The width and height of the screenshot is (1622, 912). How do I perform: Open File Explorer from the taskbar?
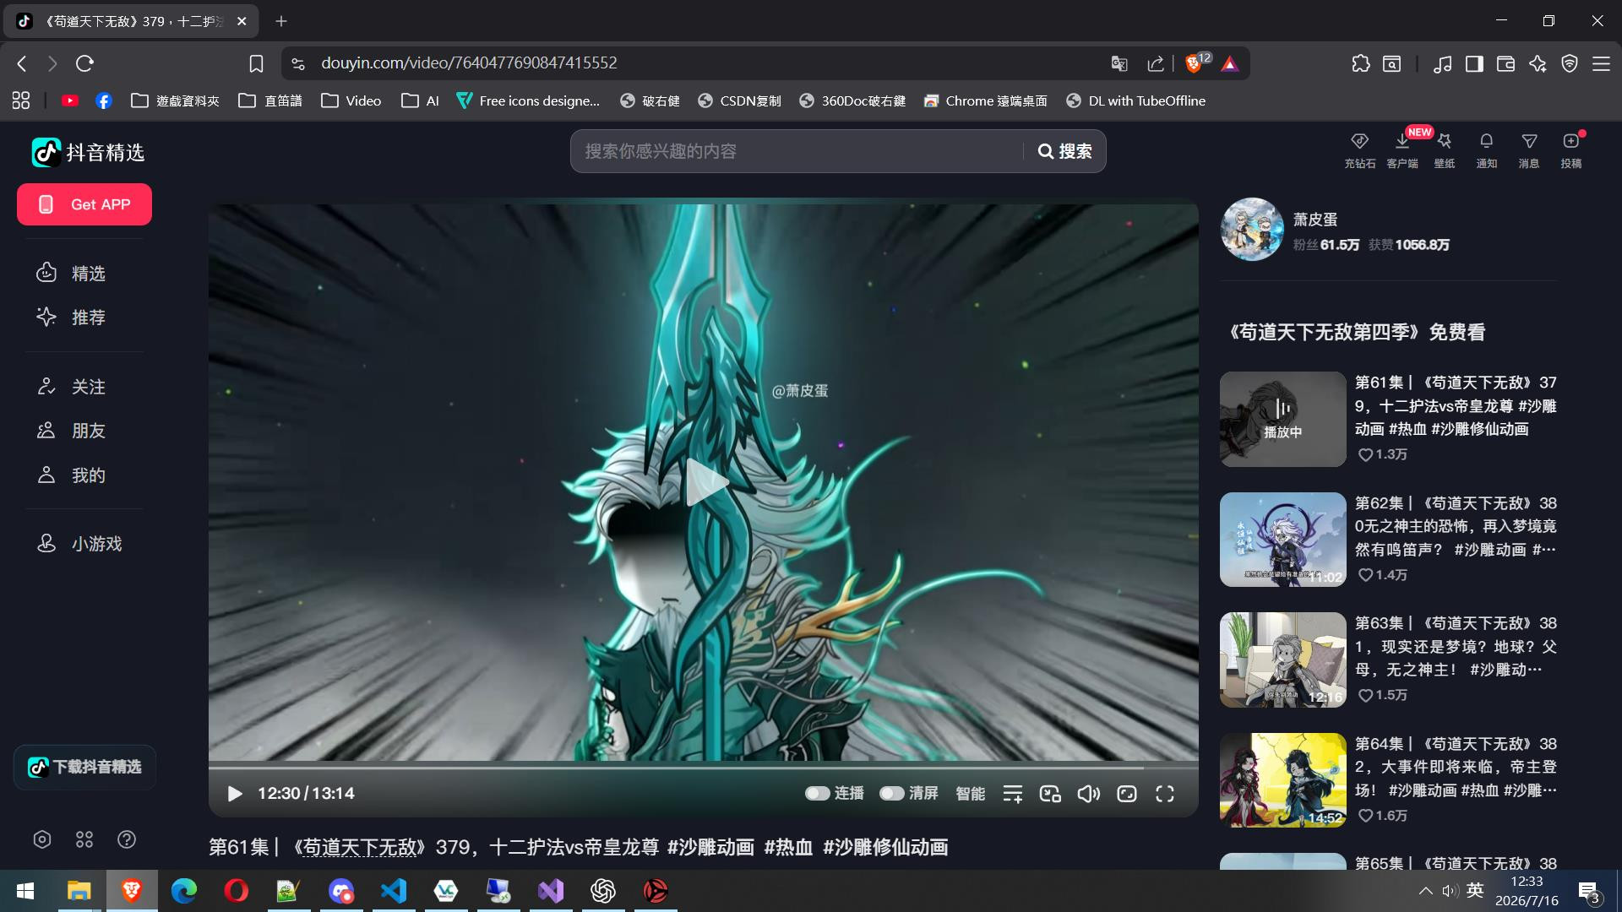(79, 891)
